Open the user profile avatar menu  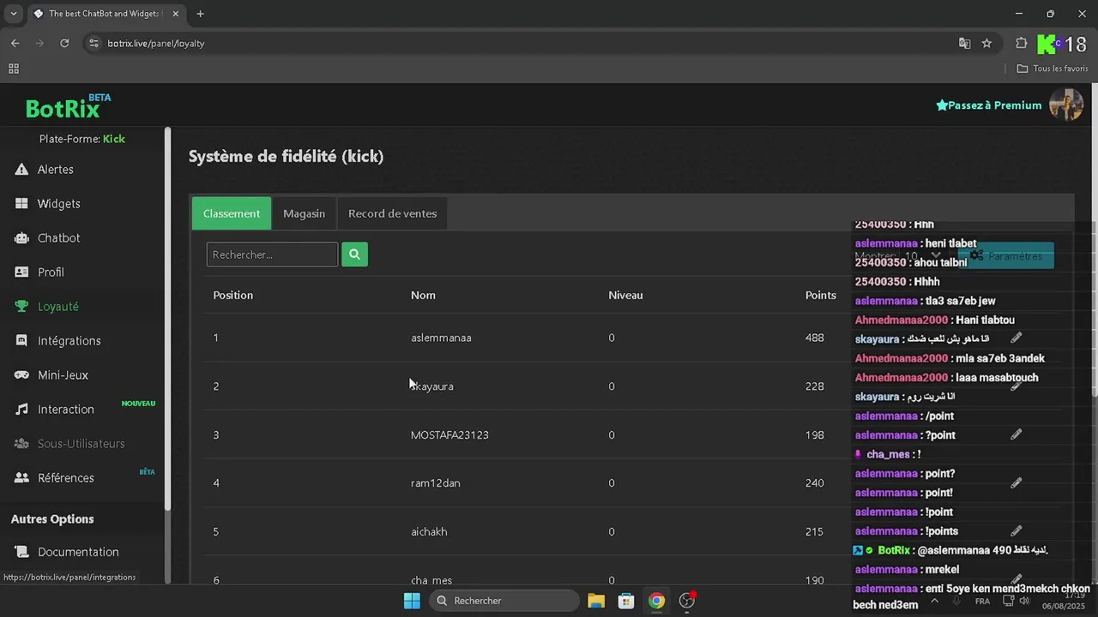coord(1066,105)
